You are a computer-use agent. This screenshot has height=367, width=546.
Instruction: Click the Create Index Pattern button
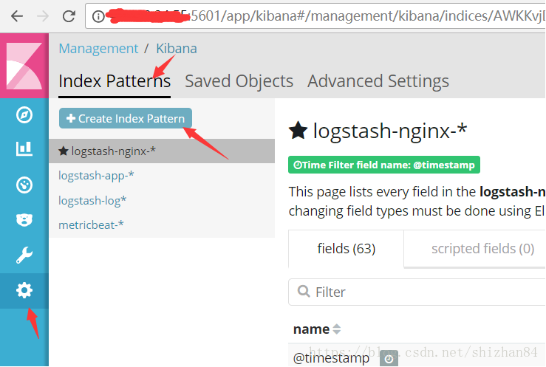tap(126, 118)
